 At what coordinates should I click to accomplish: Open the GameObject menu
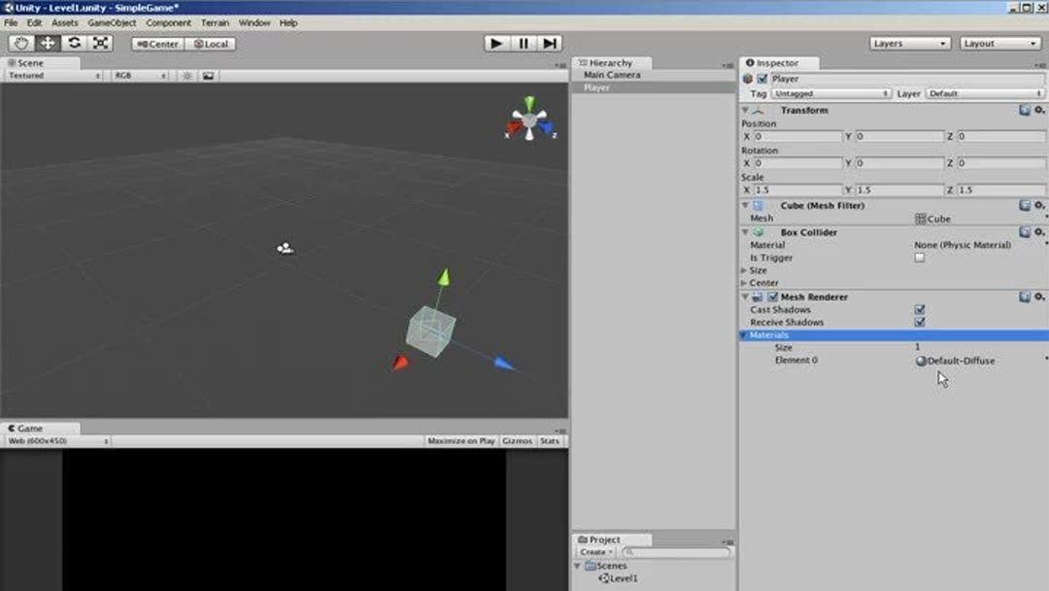pyautogui.click(x=115, y=22)
